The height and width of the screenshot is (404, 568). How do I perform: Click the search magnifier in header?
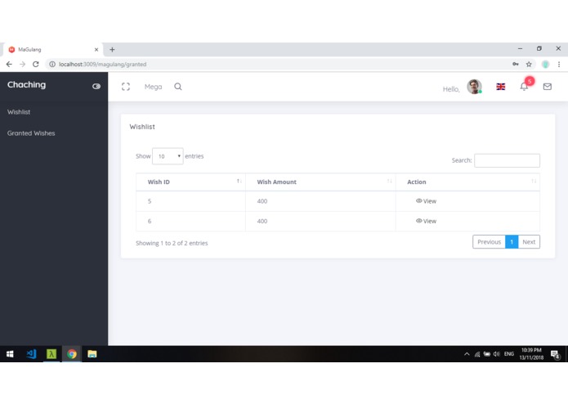(x=178, y=87)
